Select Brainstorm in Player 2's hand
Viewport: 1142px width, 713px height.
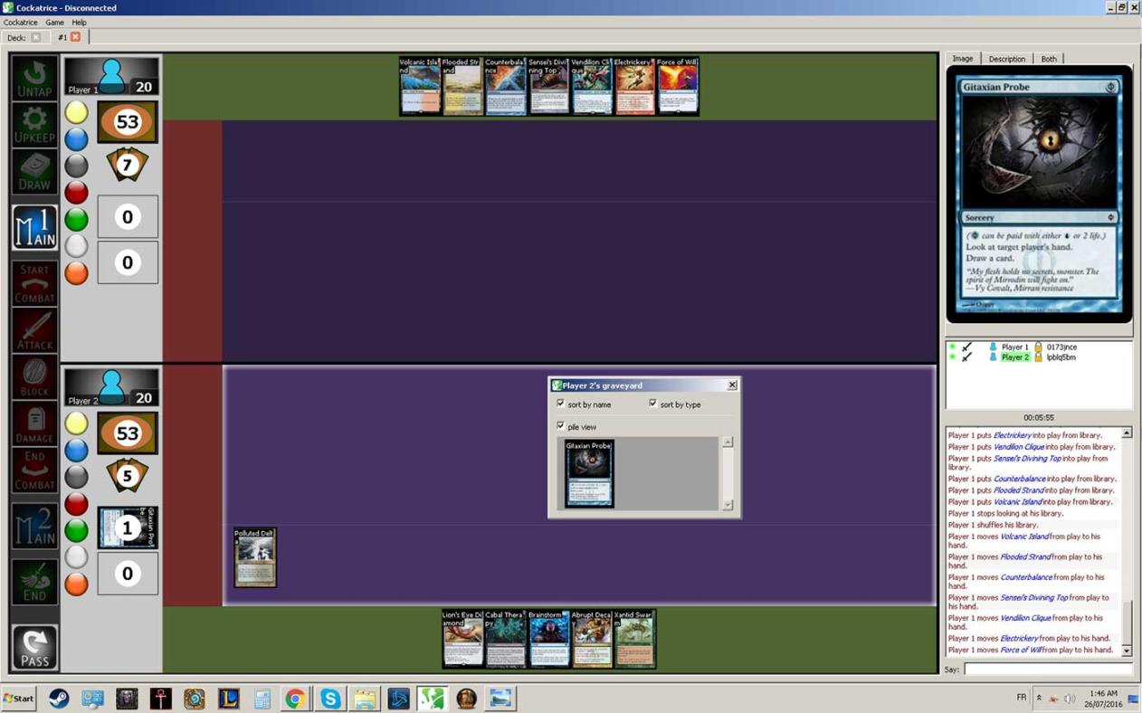tap(549, 639)
